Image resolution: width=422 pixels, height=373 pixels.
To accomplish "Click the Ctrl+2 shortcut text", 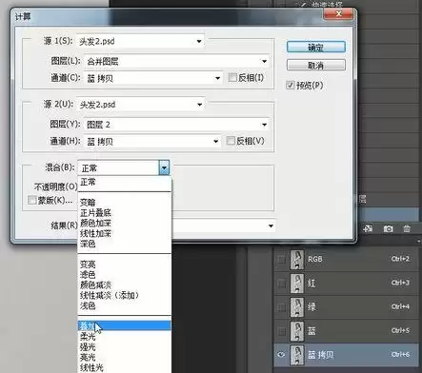I will tap(400, 259).
